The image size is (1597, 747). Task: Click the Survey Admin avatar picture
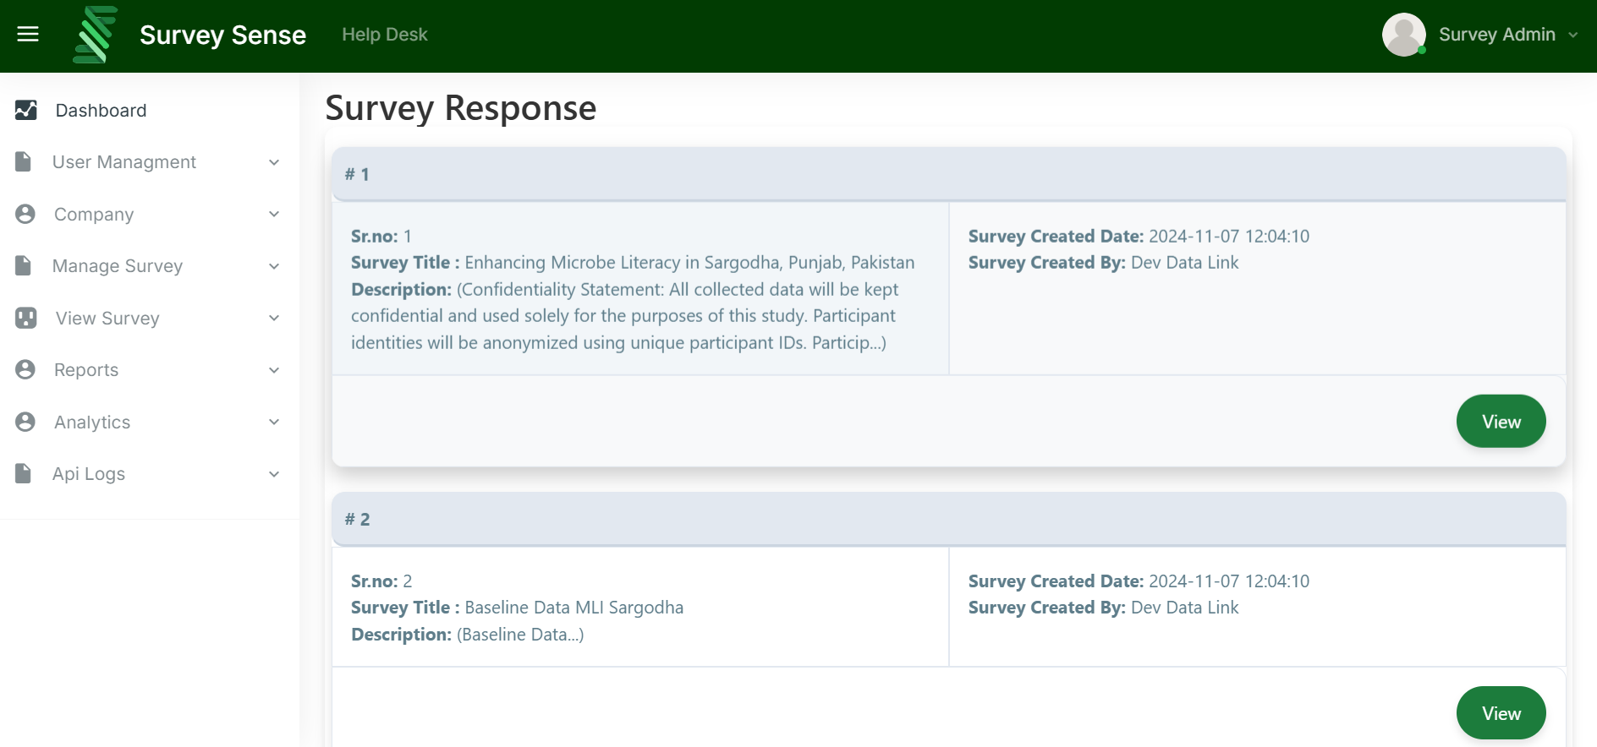(x=1403, y=35)
